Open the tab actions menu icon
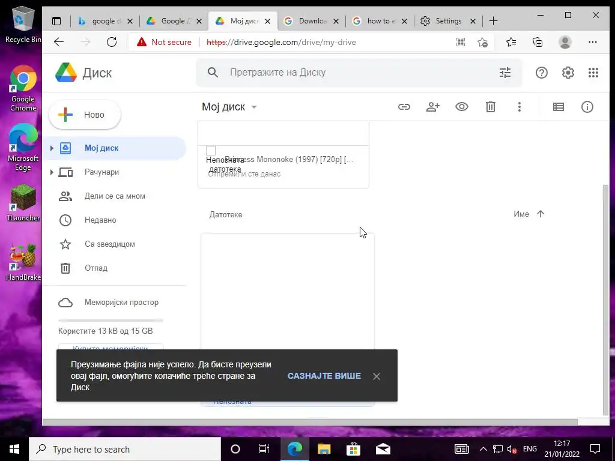 tap(56, 21)
